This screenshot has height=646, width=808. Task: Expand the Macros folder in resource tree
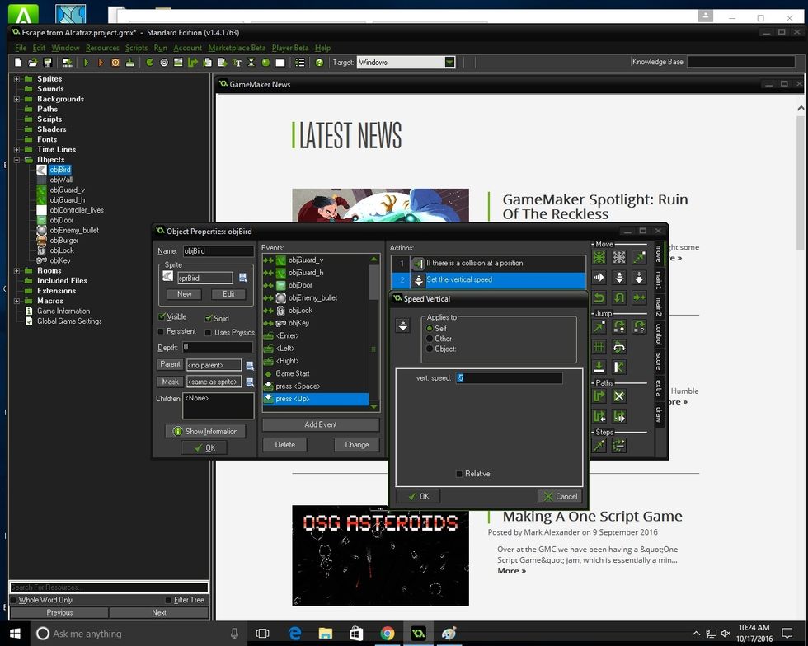16,301
